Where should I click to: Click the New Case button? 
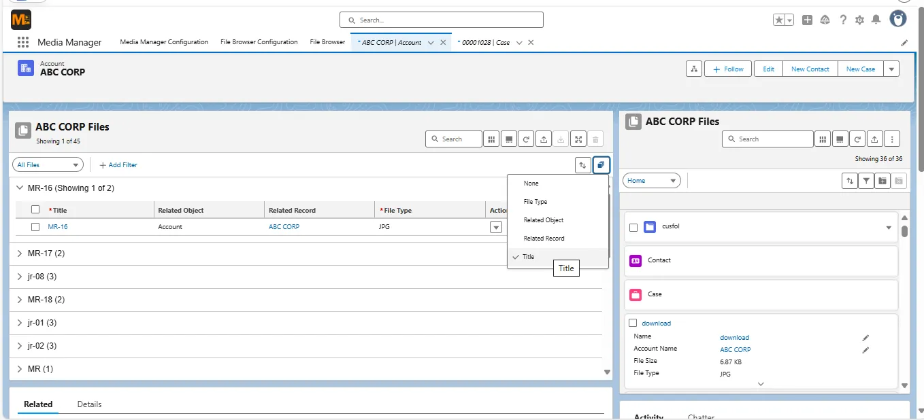point(861,69)
